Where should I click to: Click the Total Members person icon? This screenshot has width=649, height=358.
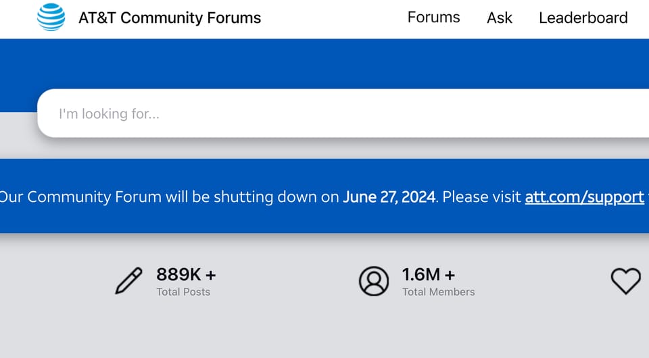click(374, 281)
